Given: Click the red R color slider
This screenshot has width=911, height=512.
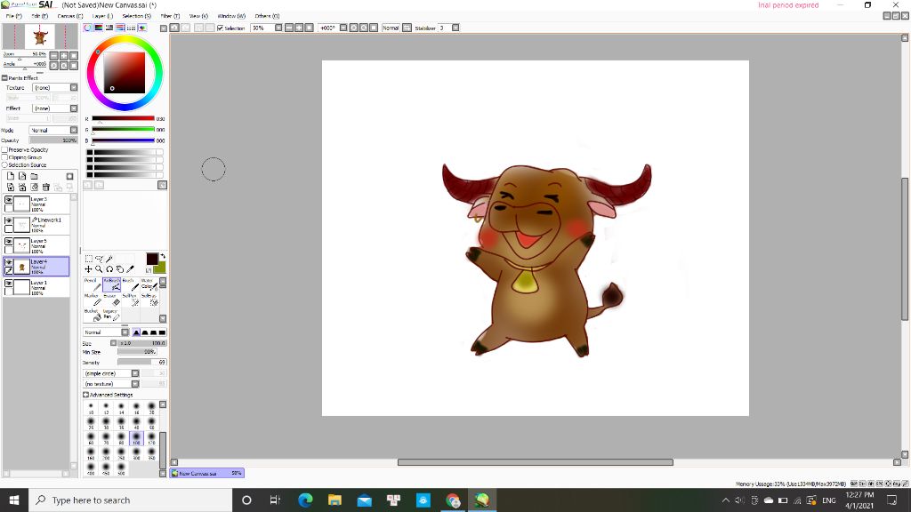Looking at the screenshot, I should (123, 118).
